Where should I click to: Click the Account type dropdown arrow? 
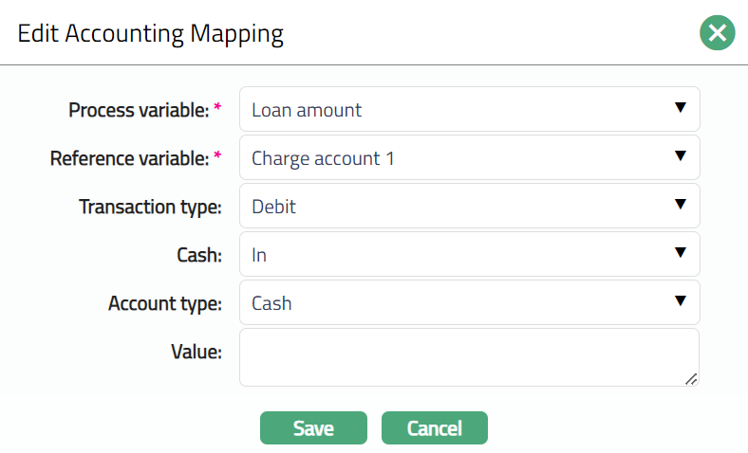click(x=680, y=301)
